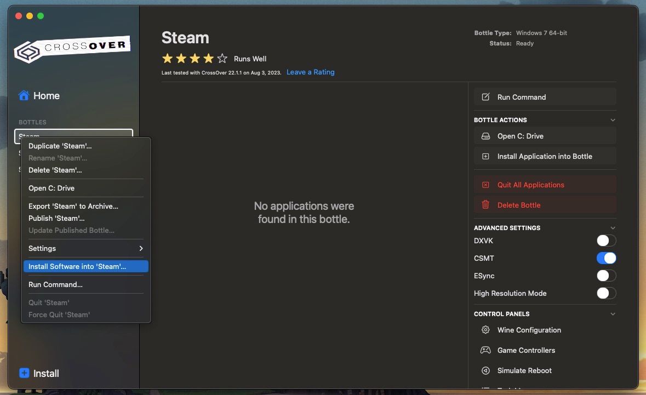Viewport: 646px width, 395px height.
Task: Turn on the ESync switch
Action: pos(607,276)
